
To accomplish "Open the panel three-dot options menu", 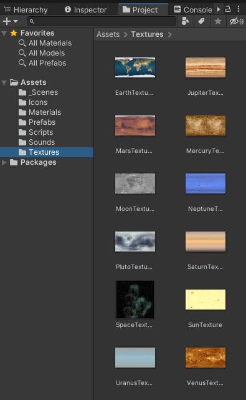I will 239,9.
